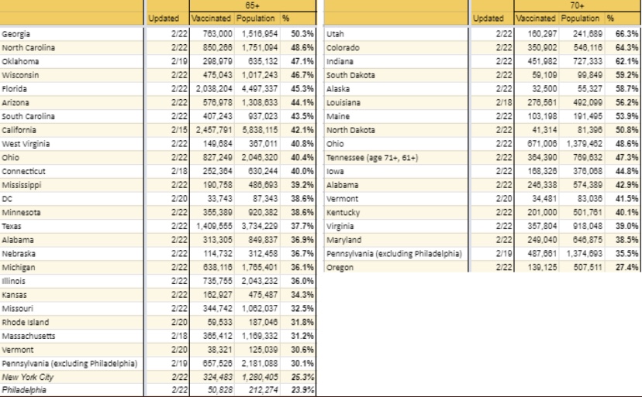Select West Virginia's 40.8% cell
Screen dimensions: 642x397
[x=303, y=142]
